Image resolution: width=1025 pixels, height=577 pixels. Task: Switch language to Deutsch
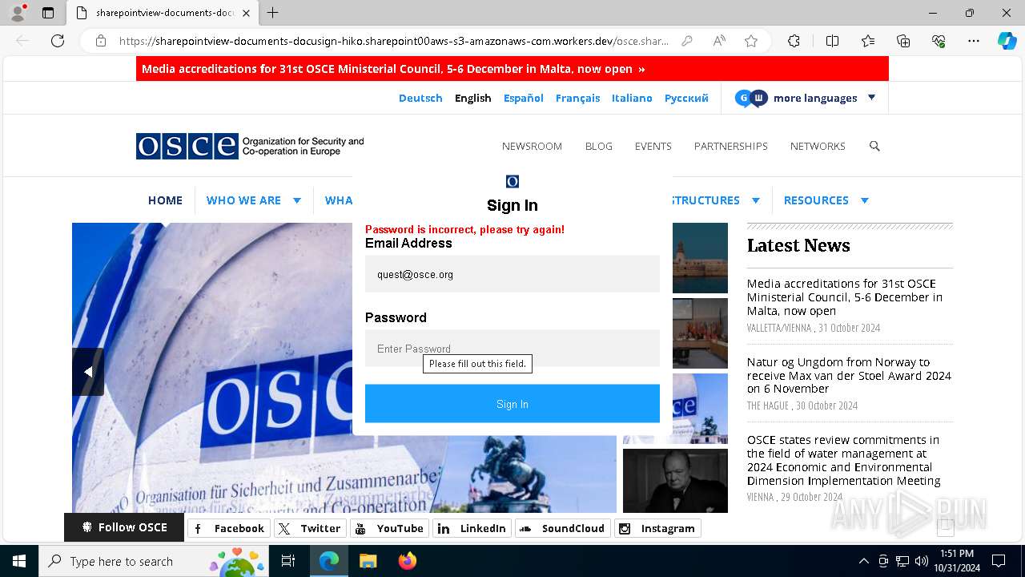click(420, 98)
